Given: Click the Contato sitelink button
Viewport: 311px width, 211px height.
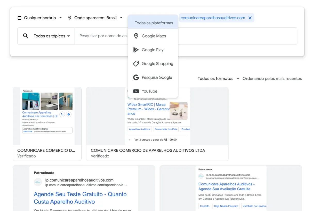Looking at the screenshot, I should pos(205,206).
